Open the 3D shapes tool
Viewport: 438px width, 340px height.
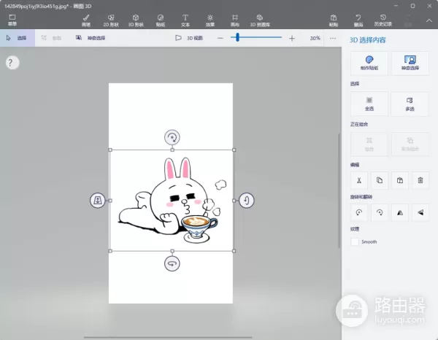[137, 19]
